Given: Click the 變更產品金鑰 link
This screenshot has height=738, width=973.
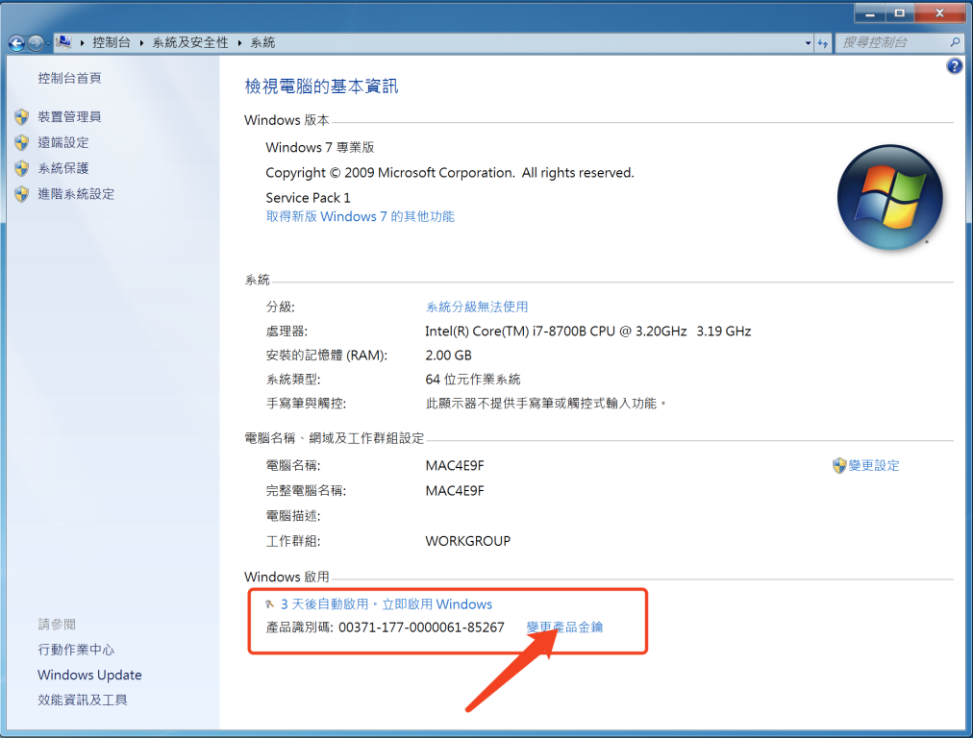Looking at the screenshot, I should click(x=564, y=627).
